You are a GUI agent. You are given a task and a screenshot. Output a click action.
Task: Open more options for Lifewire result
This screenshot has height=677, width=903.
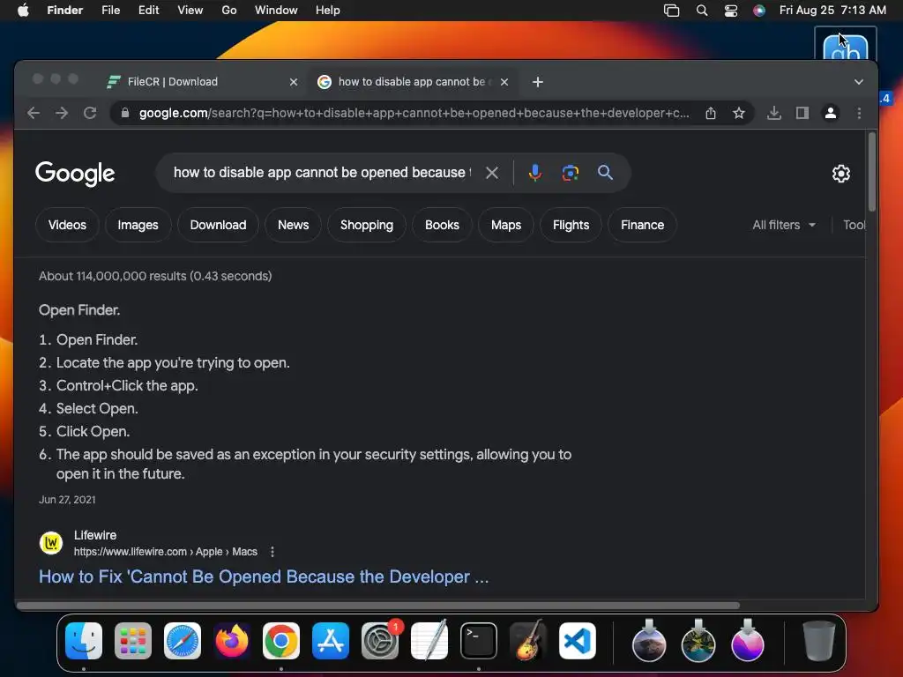(272, 552)
